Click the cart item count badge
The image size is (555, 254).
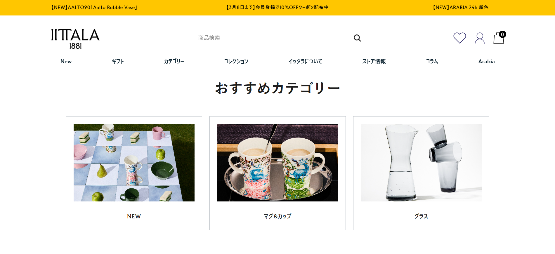(x=502, y=34)
